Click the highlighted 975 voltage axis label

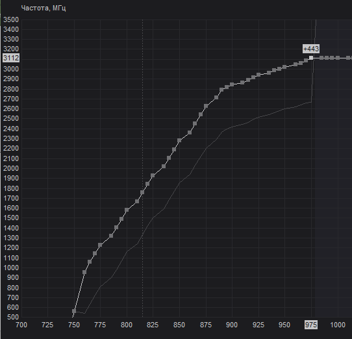point(311,325)
